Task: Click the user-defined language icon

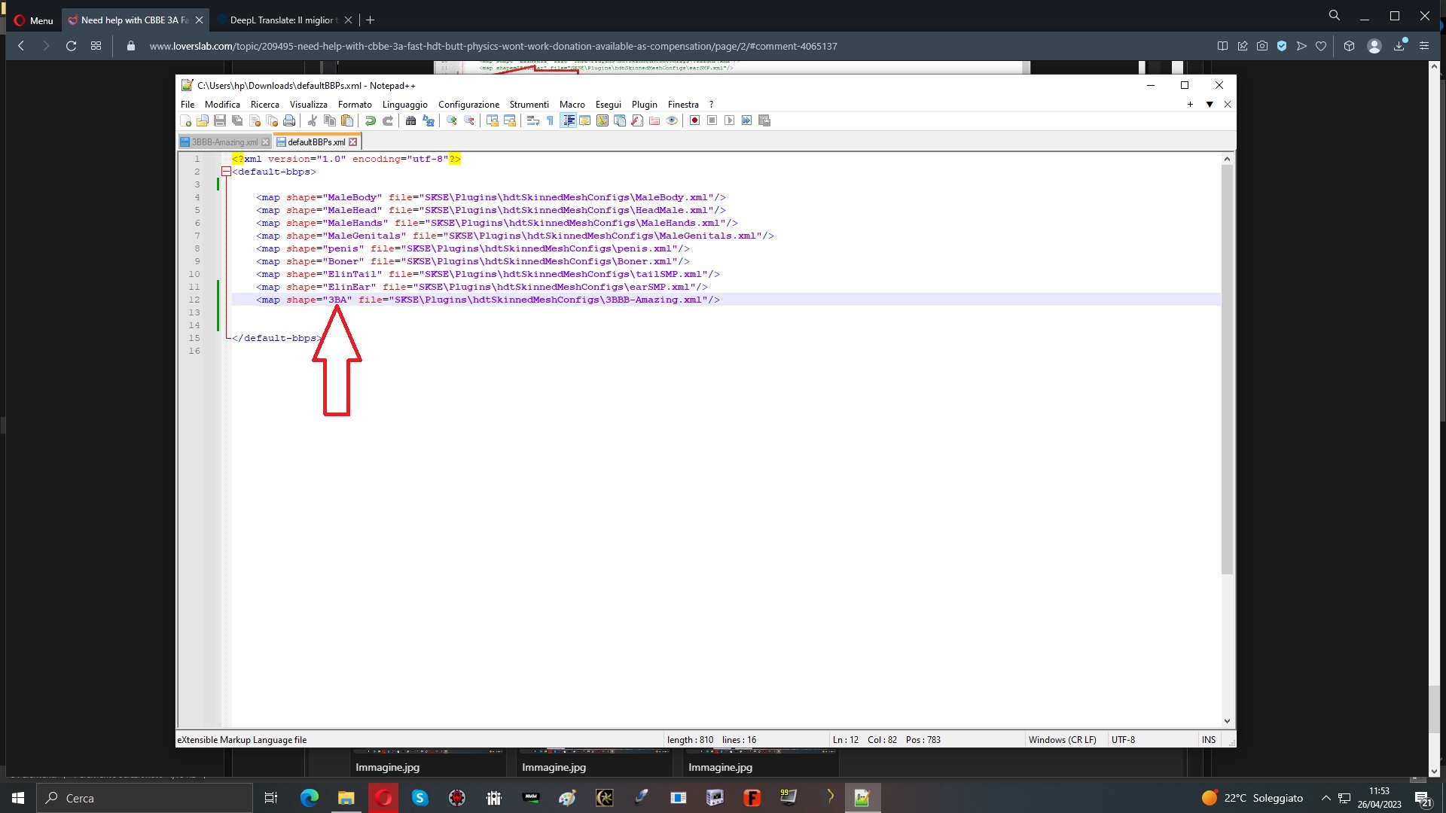Action: (585, 120)
